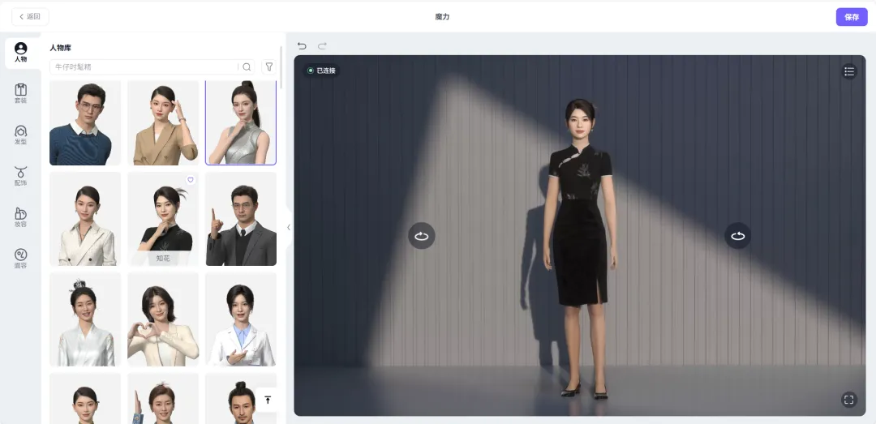The width and height of the screenshot is (876, 424).
Task: Click the 已连接 connection status badge
Action: 322,71
